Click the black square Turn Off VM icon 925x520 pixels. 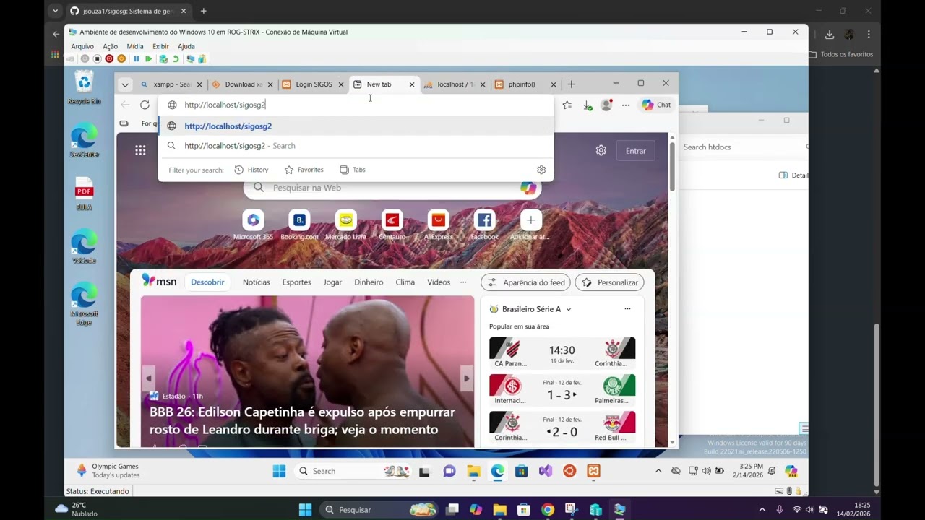tap(97, 59)
